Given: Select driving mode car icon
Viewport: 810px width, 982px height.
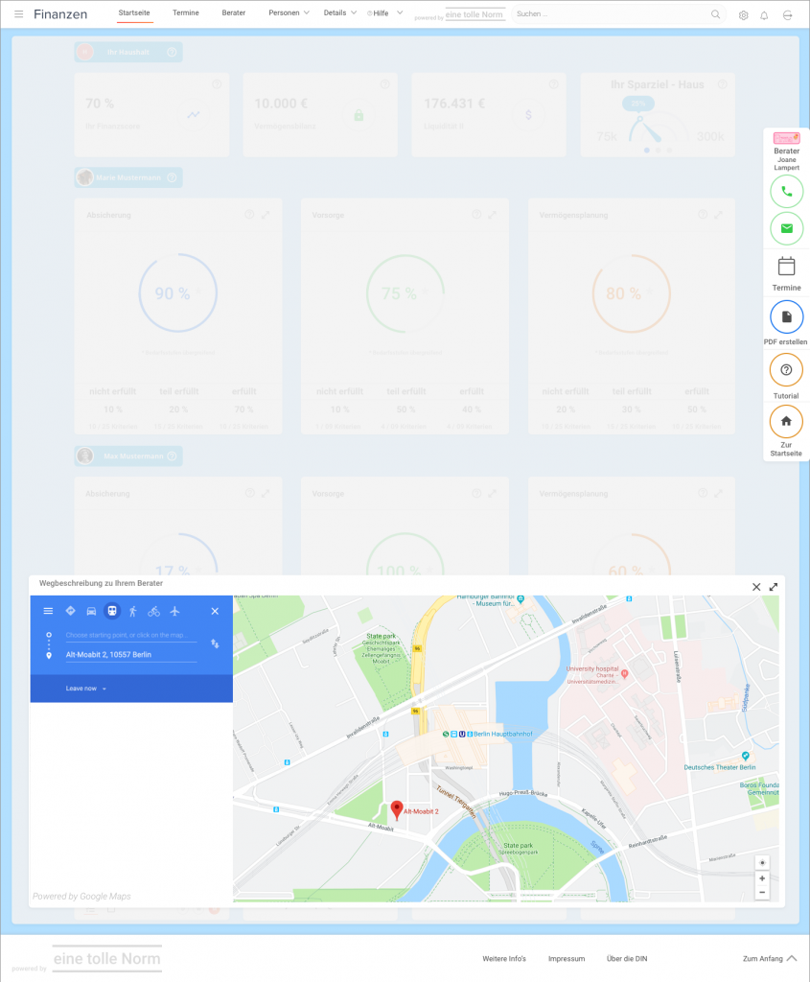Looking at the screenshot, I should [91, 611].
